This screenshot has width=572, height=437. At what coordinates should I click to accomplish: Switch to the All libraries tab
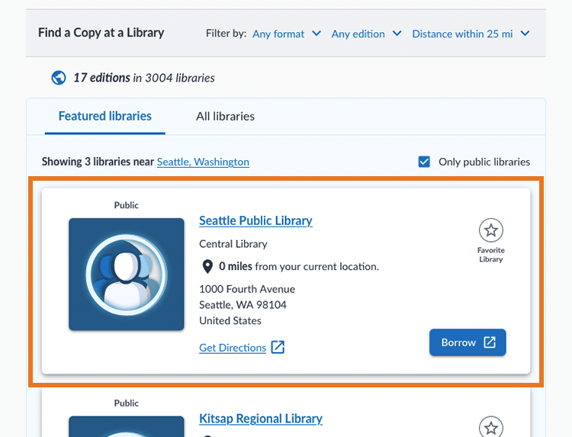(x=225, y=117)
